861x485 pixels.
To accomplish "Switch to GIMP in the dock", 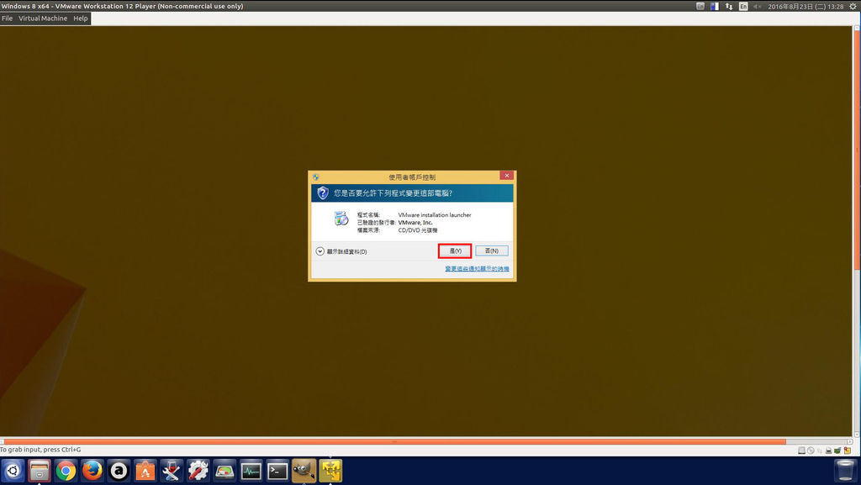I will pyautogui.click(x=304, y=471).
